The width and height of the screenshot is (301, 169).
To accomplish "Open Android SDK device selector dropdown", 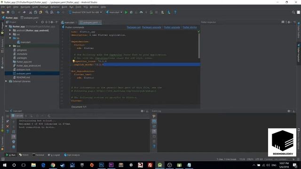I will click(86, 12).
